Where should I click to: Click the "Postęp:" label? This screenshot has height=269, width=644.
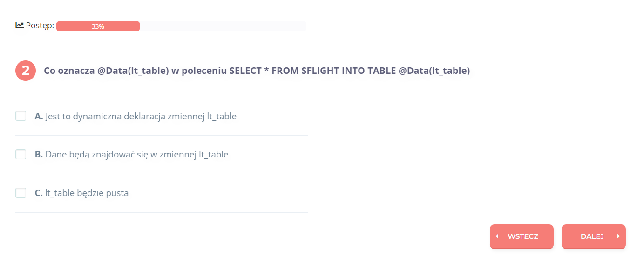coord(40,26)
